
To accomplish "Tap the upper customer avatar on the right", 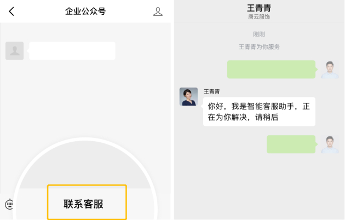I will [x=330, y=70].
